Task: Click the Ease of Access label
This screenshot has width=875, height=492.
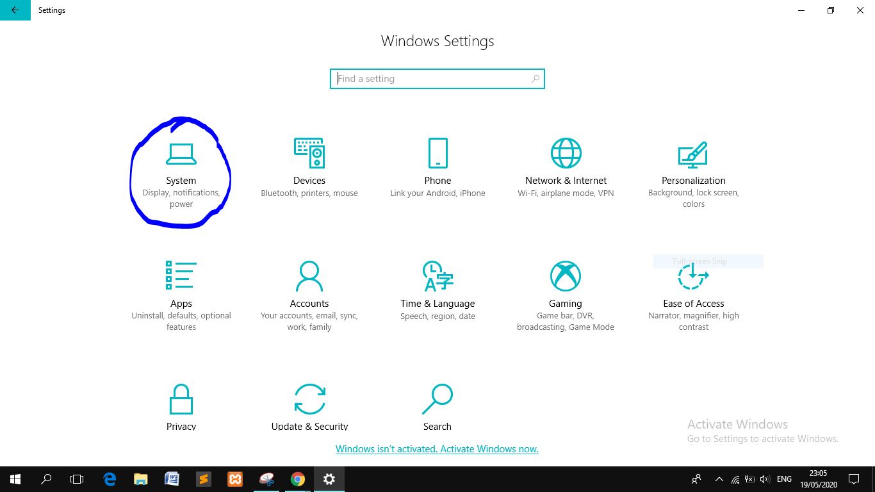Action: pos(694,304)
